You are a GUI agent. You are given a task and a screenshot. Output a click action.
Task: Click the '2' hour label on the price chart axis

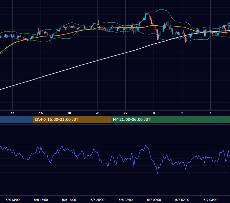(182, 113)
